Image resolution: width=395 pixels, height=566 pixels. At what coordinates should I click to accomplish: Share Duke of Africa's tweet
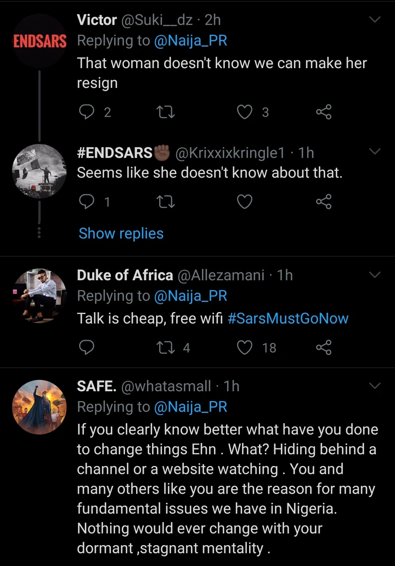324,347
